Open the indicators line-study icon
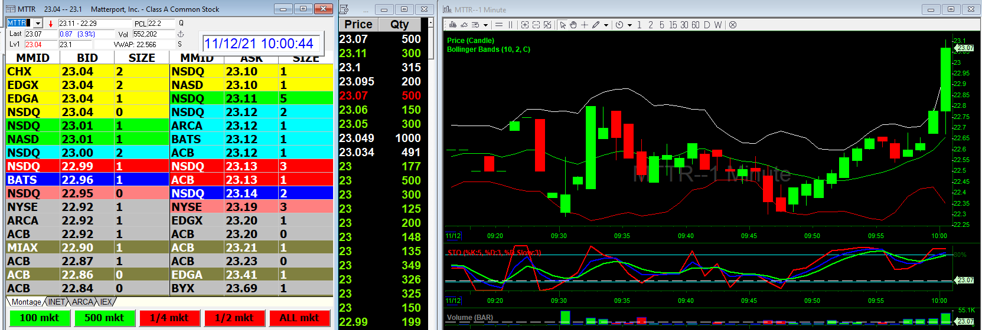This screenshot has height=330, width=982. [464, 25]
